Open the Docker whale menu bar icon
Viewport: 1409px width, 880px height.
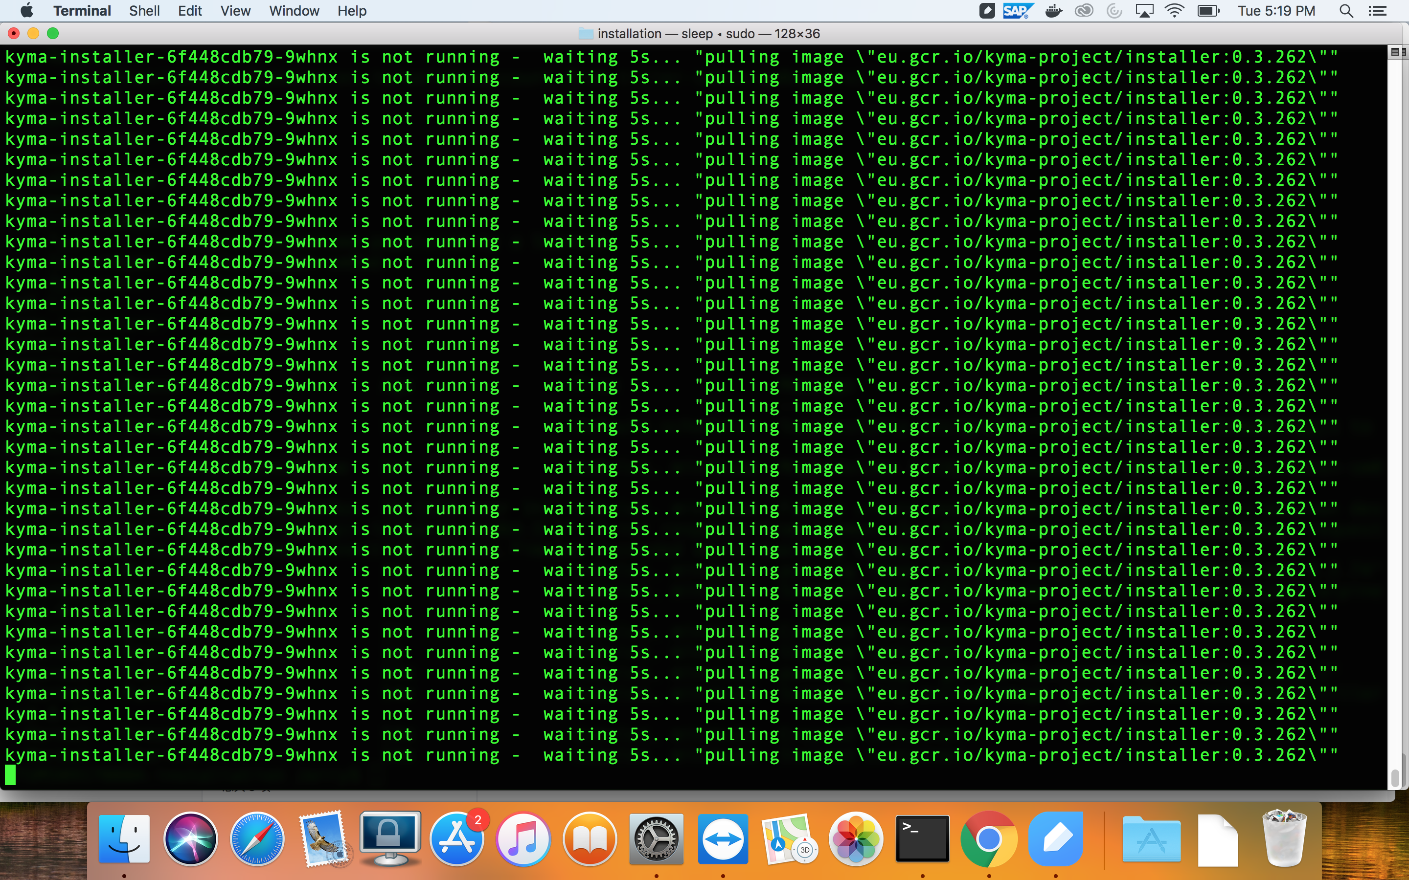point(1054,10)
